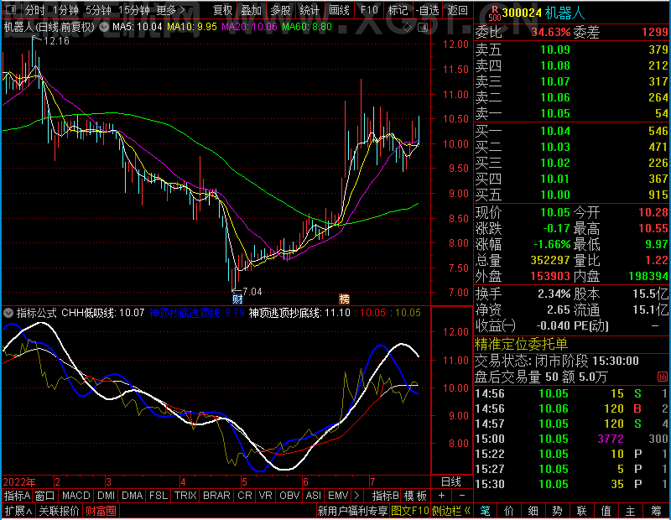Image resolution: width=671 pixels, height=520 pixels.
Task: Click the 窗口 window button
Action: coord(45,496)
